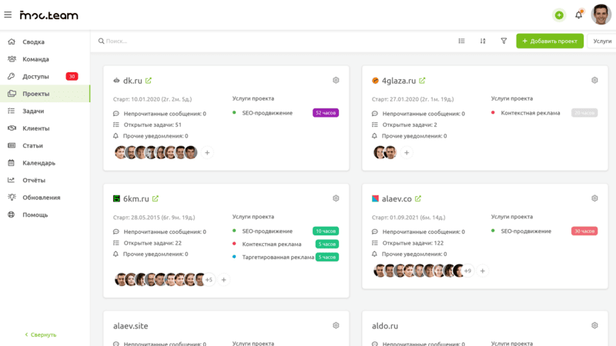Open dk.ru project settings gear
616x346 pixels.
336,80
